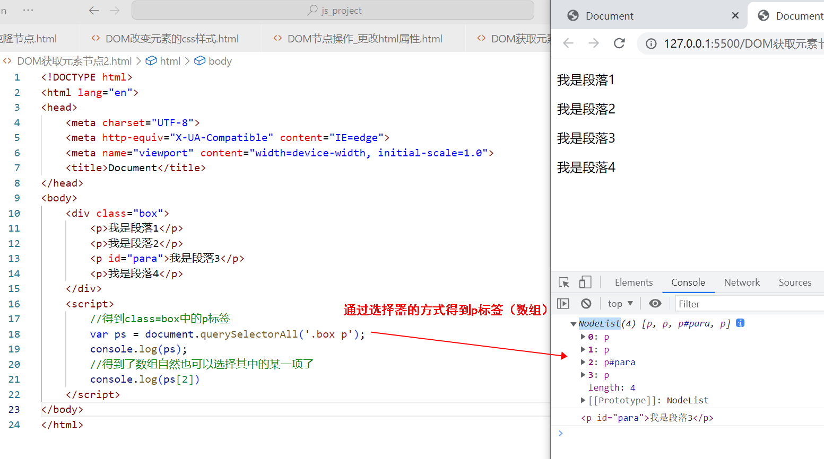Open the Network panel tab
The height and width of the screenshot is (459, 824).
pyautogui.click(x=742, y=283)
